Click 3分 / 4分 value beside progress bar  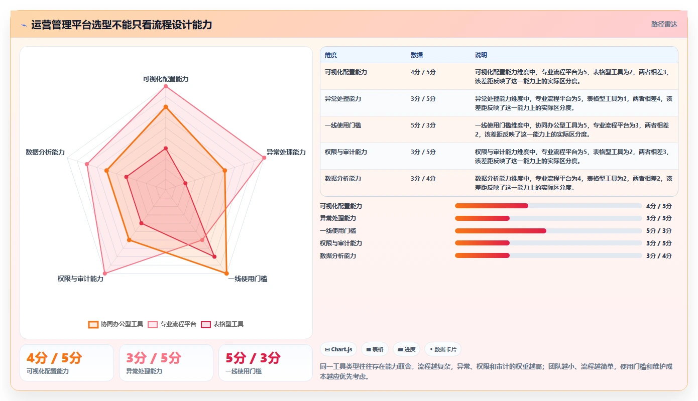coord(659,255)
